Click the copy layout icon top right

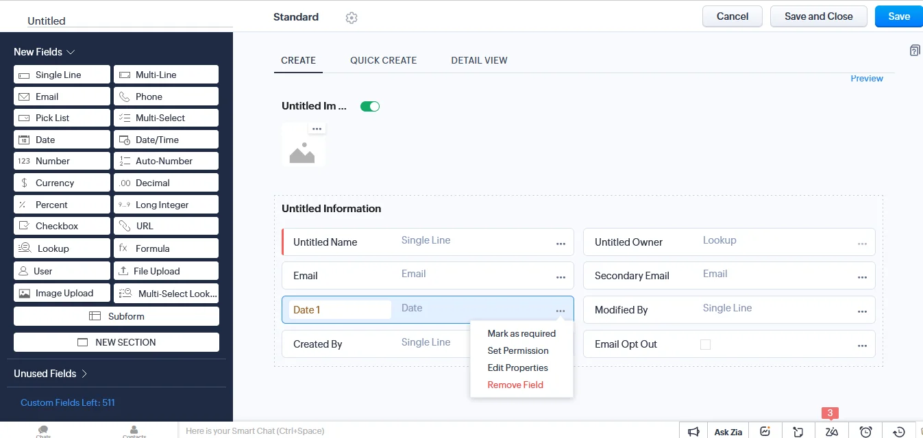tap(915, 50)
